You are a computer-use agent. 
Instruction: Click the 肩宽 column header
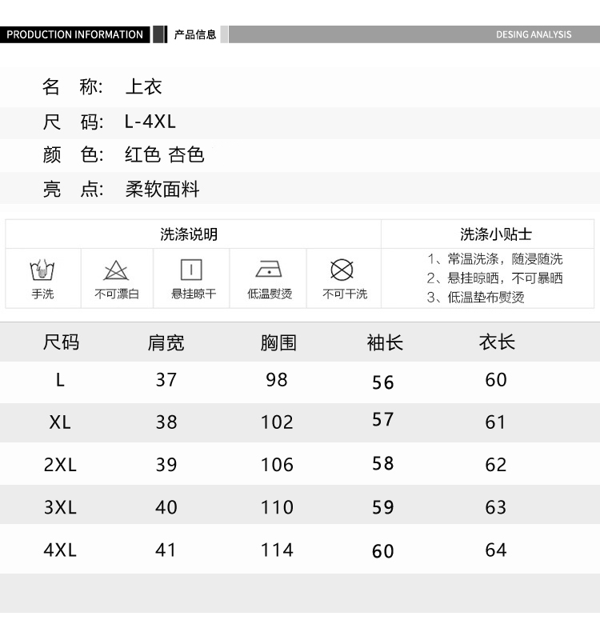pos(166,342)
